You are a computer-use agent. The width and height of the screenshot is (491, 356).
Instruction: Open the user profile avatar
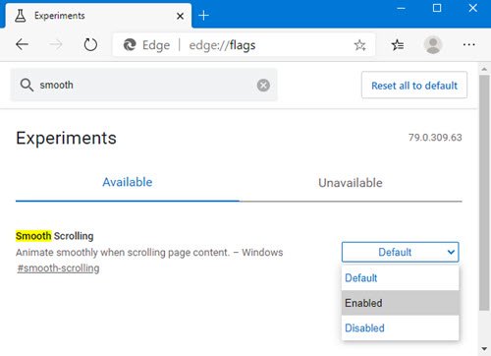(433, 44)
